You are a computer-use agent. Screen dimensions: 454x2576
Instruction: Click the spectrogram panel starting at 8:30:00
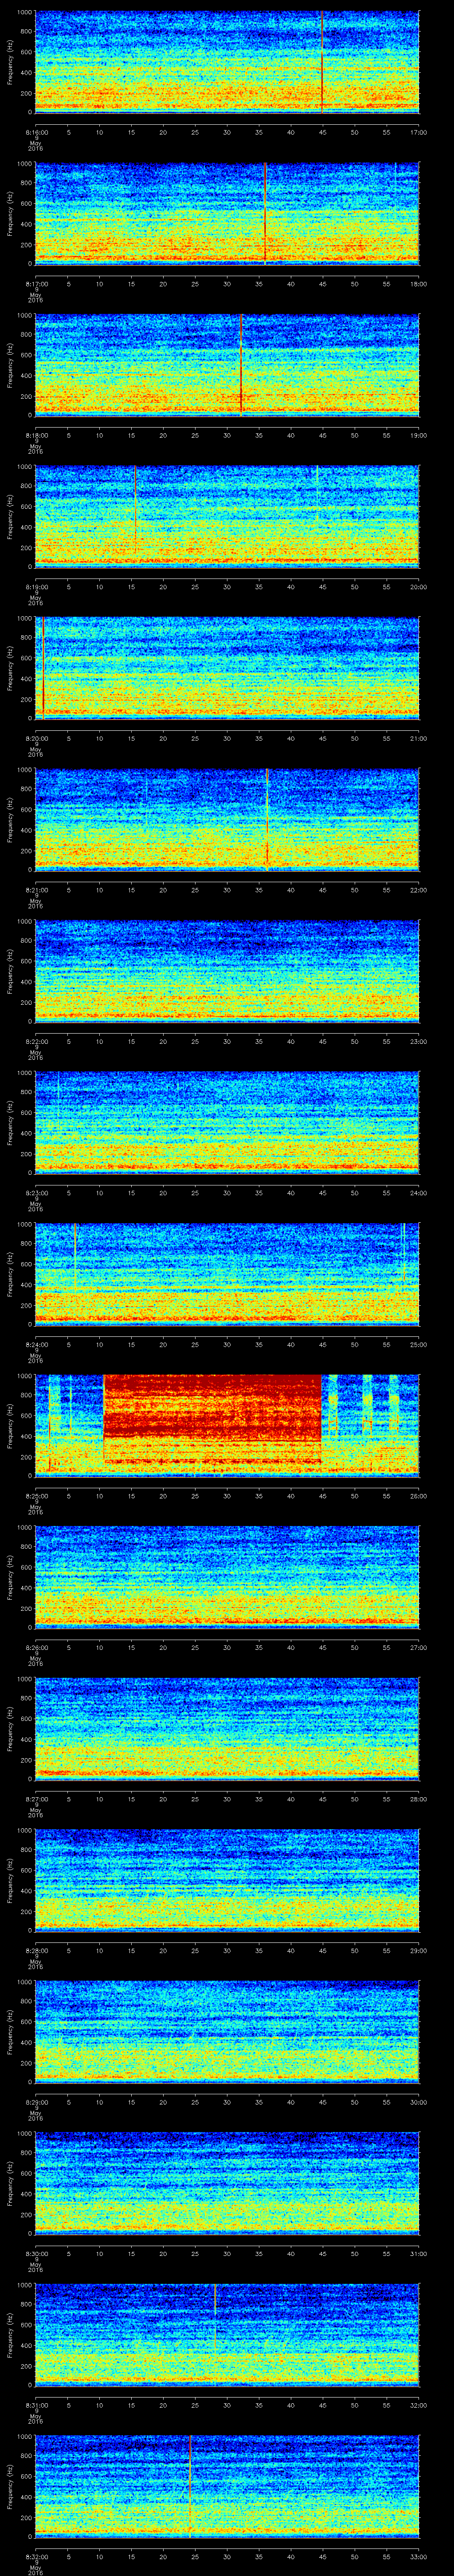(227, 2183)
